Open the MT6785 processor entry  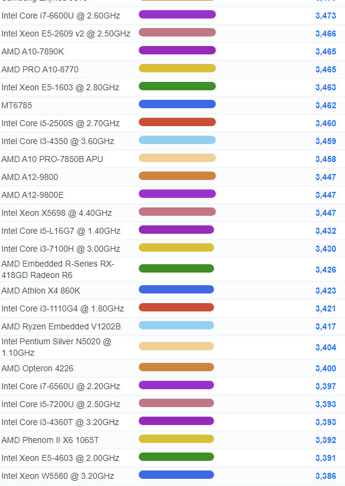click(x=17, y=106)
